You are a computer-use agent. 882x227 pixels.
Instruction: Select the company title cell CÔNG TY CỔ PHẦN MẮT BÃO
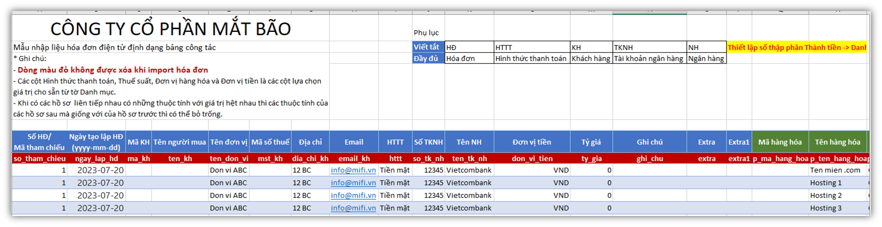[170, 29]
